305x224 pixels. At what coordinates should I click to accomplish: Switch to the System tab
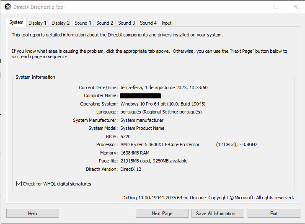pos(16,22)
